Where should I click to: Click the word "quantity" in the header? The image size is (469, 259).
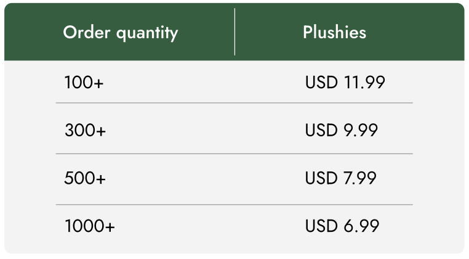pyautogui.click(x=146, y=33)
